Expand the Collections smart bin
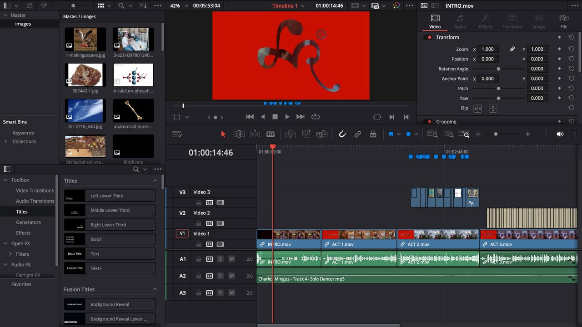Viewport: 582px width, 327px height. (x=5, y=141)
